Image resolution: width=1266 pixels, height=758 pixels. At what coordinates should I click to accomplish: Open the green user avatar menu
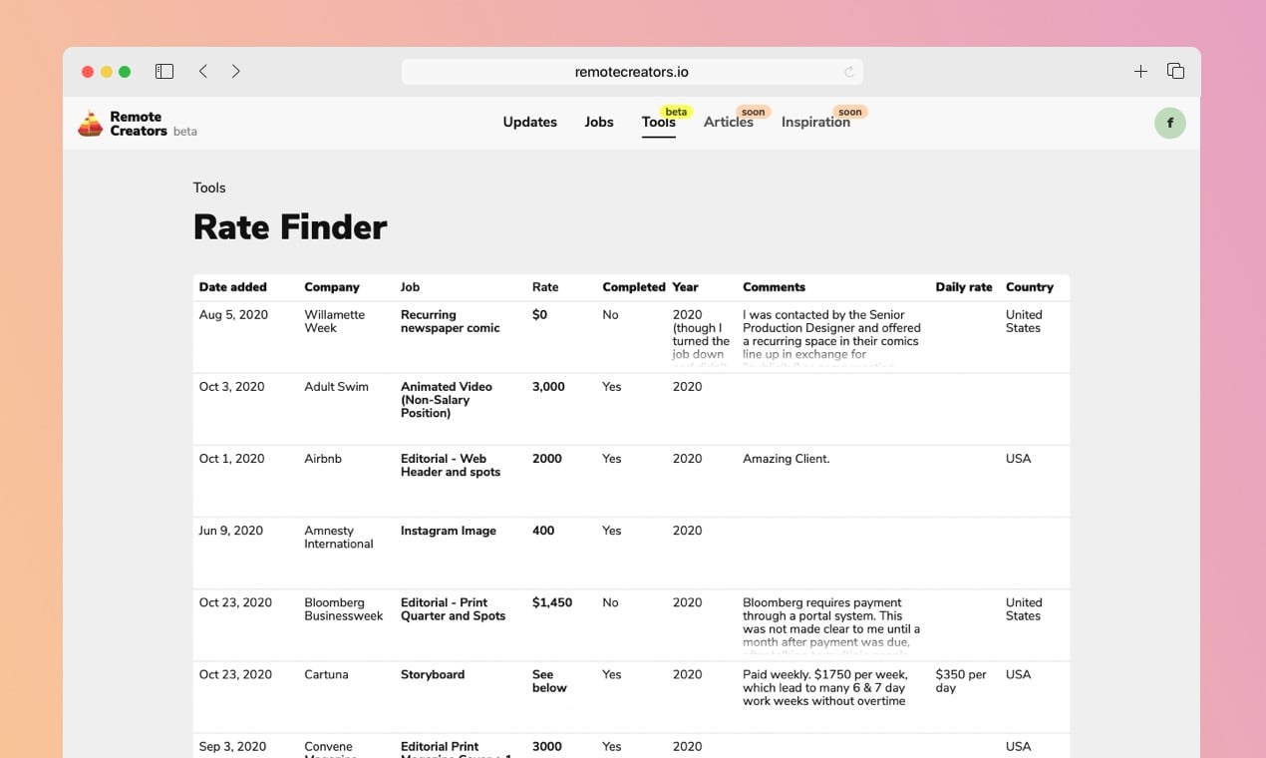[1169, 123]
